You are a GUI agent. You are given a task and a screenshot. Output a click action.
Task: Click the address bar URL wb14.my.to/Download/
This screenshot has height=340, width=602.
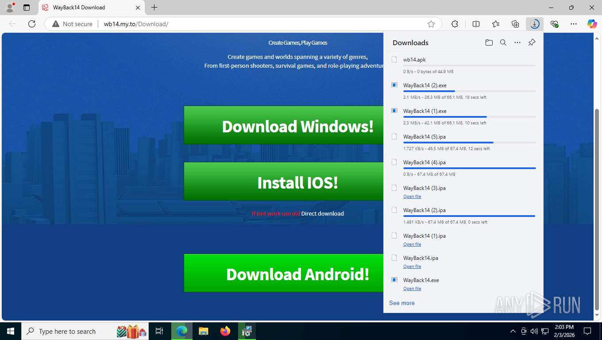136,24
